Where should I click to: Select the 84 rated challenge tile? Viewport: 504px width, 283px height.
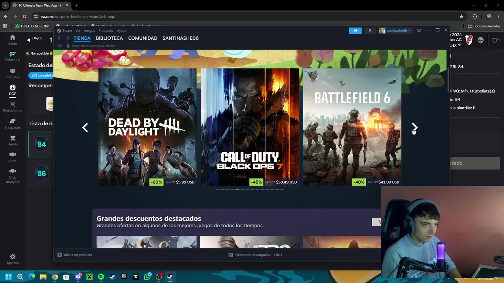(41, 144)
